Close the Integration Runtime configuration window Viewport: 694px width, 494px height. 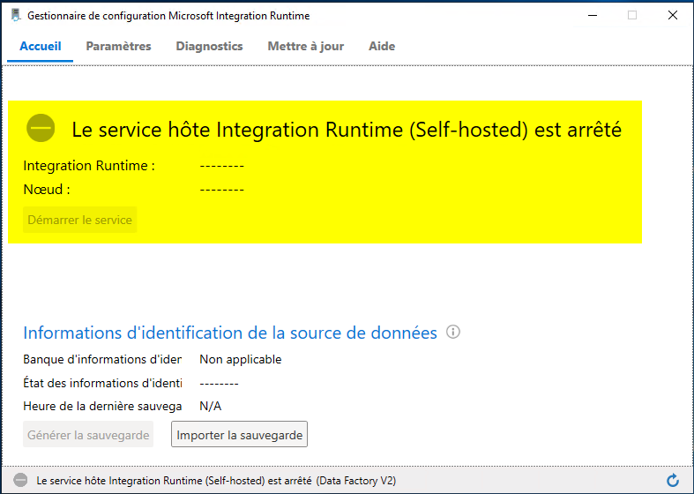coord(673,16)
